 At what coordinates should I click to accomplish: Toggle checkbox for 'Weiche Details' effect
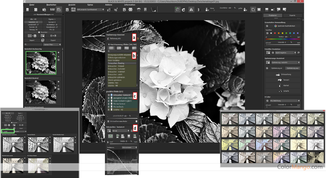(108, 107)
